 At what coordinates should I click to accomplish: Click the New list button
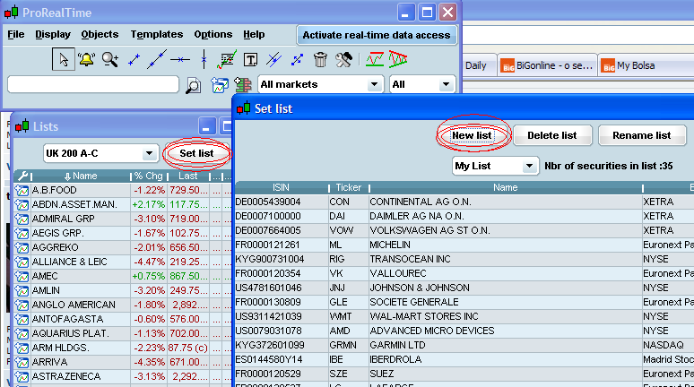[x=472, y=135]
